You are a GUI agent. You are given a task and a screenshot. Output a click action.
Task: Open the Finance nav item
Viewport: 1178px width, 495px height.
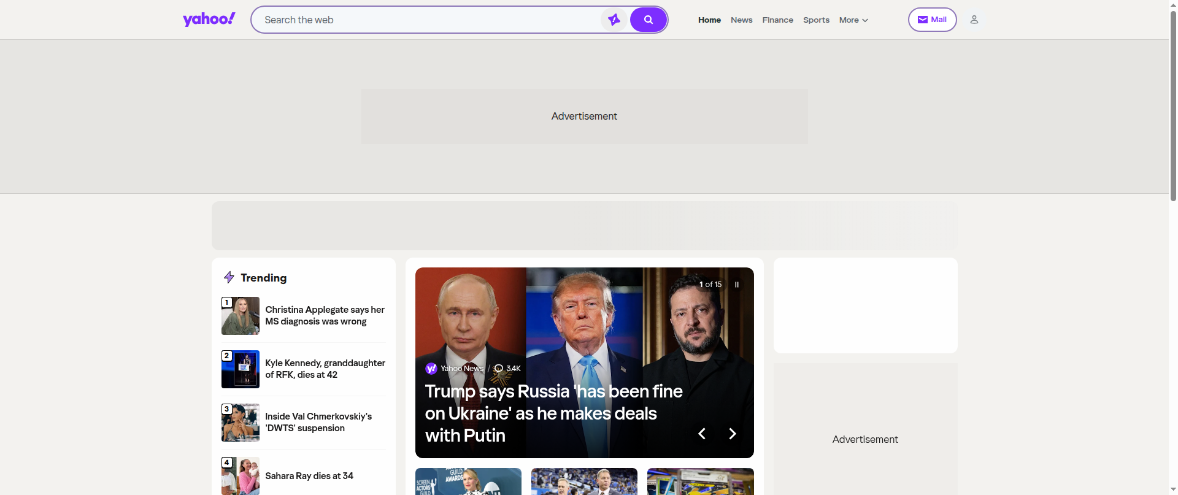coord(777,20)
